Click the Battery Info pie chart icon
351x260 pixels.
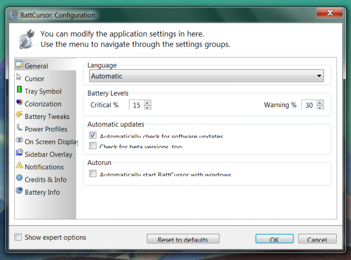pyautogui.click(x=19, y=191)
